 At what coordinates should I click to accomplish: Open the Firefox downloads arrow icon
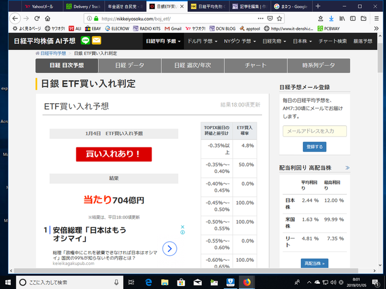(331, 18)
